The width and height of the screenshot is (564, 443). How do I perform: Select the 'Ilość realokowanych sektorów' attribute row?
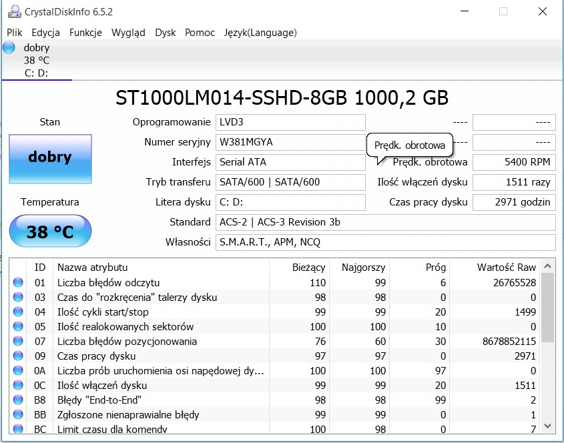[274, 326]
